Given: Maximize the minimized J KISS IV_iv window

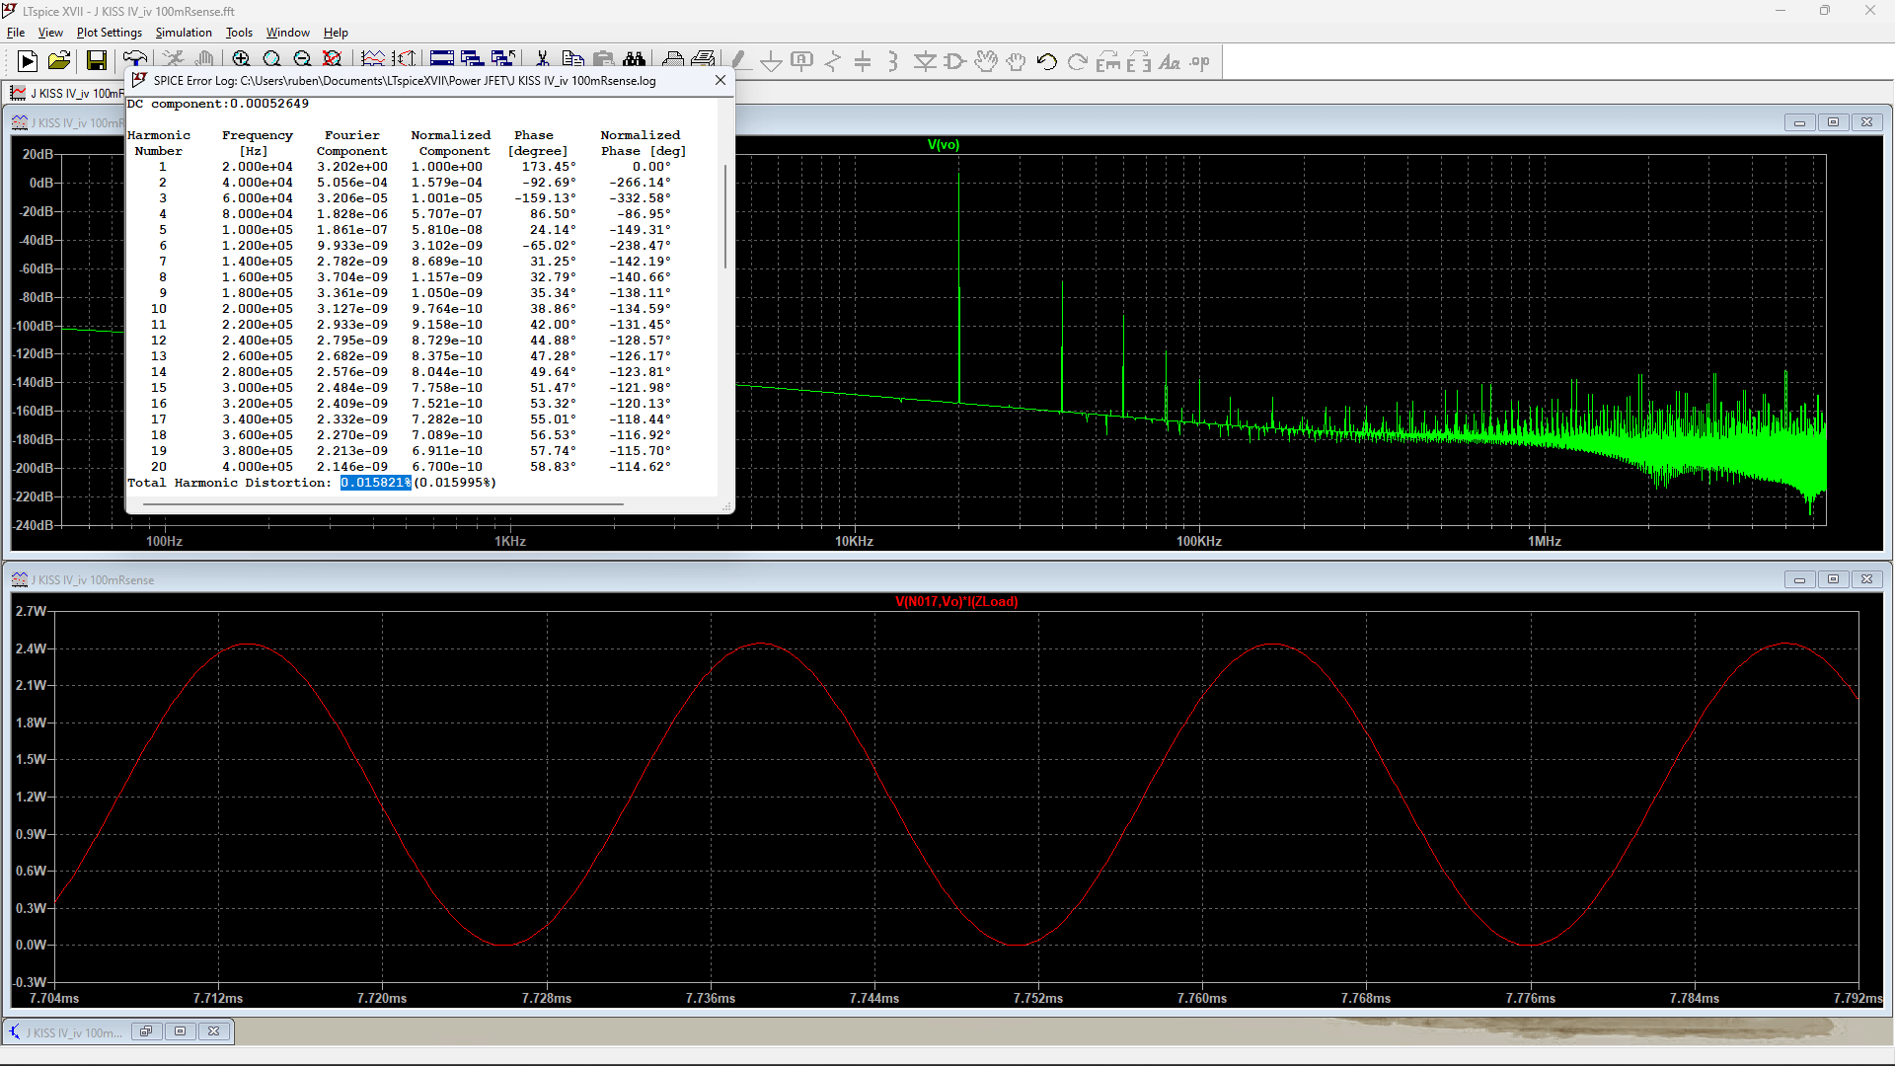Looking at the screenshot, I should 180,1031.
